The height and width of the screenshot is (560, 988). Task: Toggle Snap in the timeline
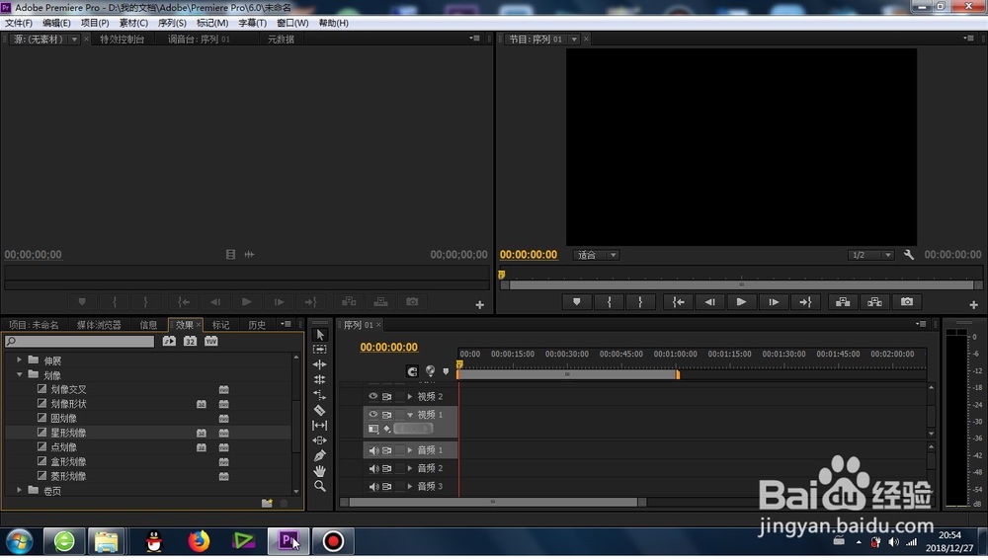tap(412, 371)
